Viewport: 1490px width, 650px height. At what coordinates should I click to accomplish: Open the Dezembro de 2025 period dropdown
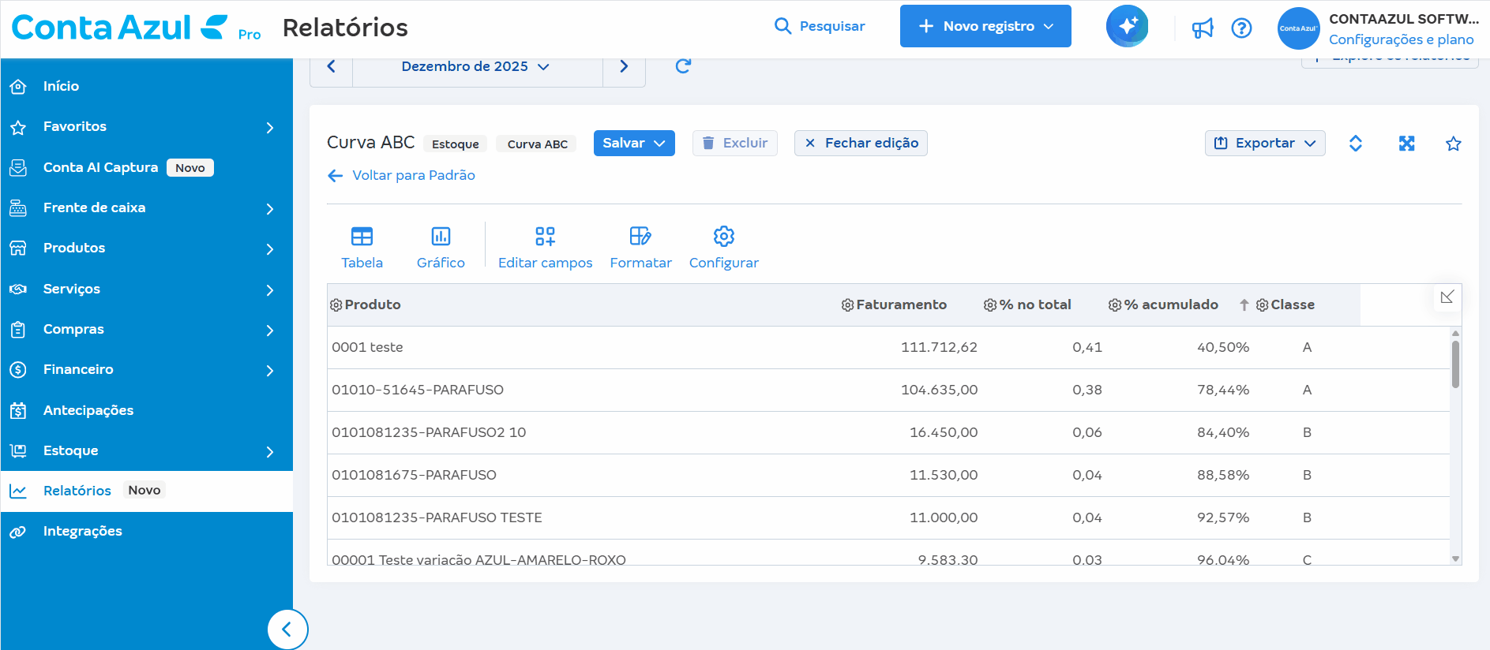click(x=475, y=66)
